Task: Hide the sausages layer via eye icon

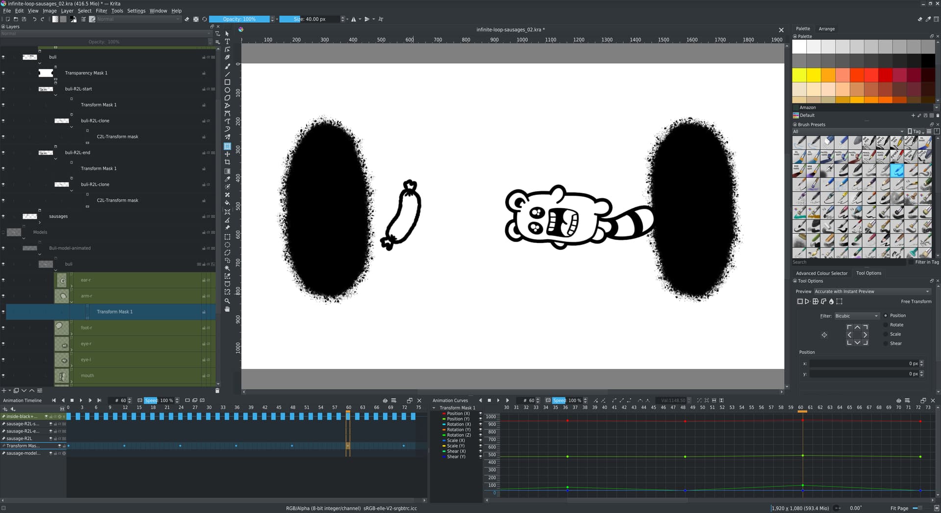Action: 3,217
